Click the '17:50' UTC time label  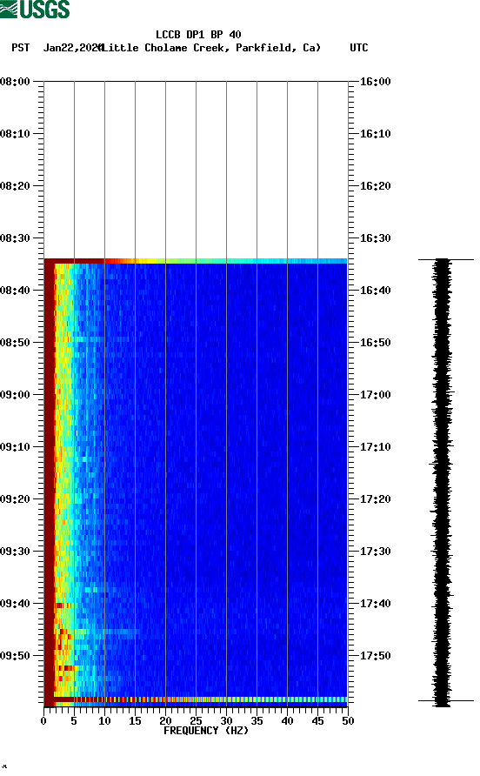(x=375, y=656)
